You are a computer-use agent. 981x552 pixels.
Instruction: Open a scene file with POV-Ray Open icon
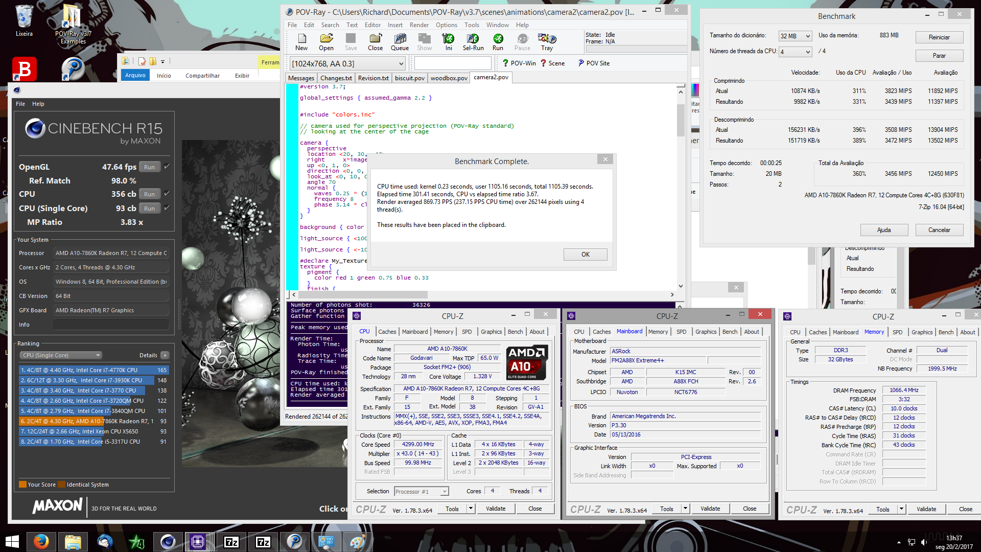pos(326,42)
